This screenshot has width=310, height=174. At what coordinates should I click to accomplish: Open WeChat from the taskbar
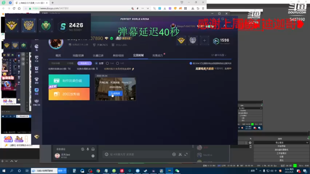pos(177,171)
